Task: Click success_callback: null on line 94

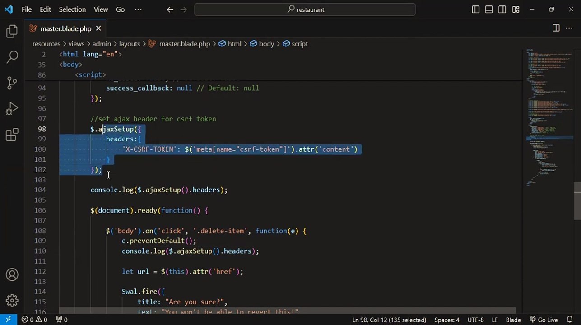Action: point(149,88)
